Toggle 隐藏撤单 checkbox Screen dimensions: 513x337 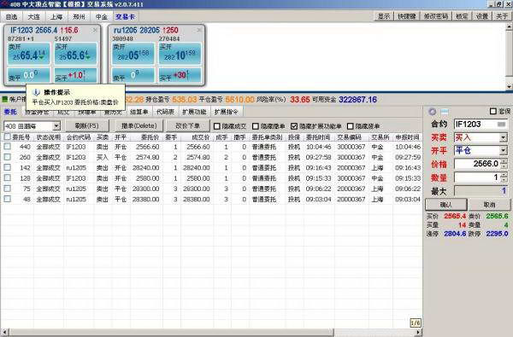click(x=256, y=126)
